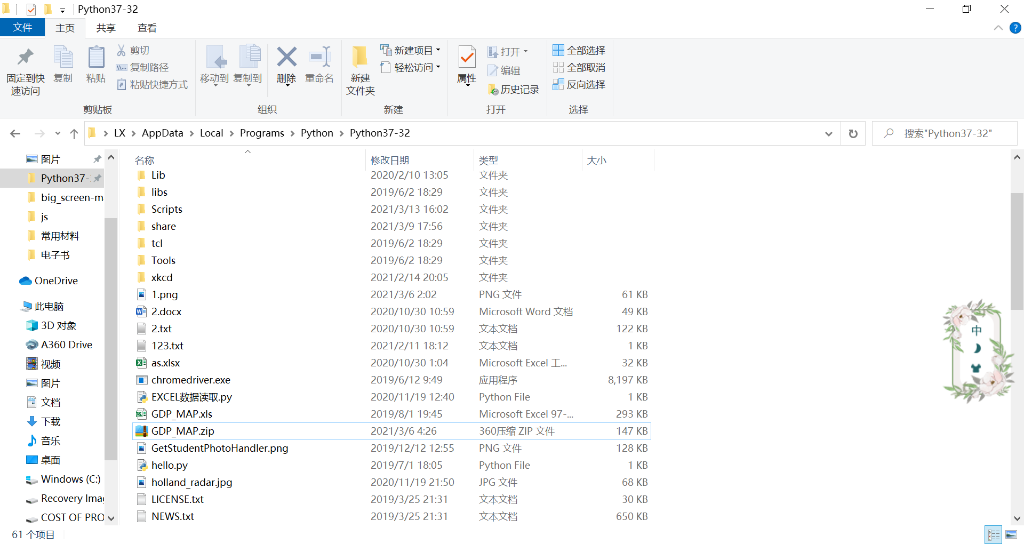Pin current folder to Quick Access
Screen dimensions: 1024x544
click(25, 69)
